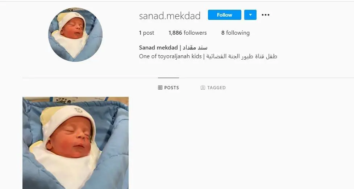Click the white caret on blue button
Image resolution: width=354 pixels, height=189 pixels.
click(x=250, y=15)
